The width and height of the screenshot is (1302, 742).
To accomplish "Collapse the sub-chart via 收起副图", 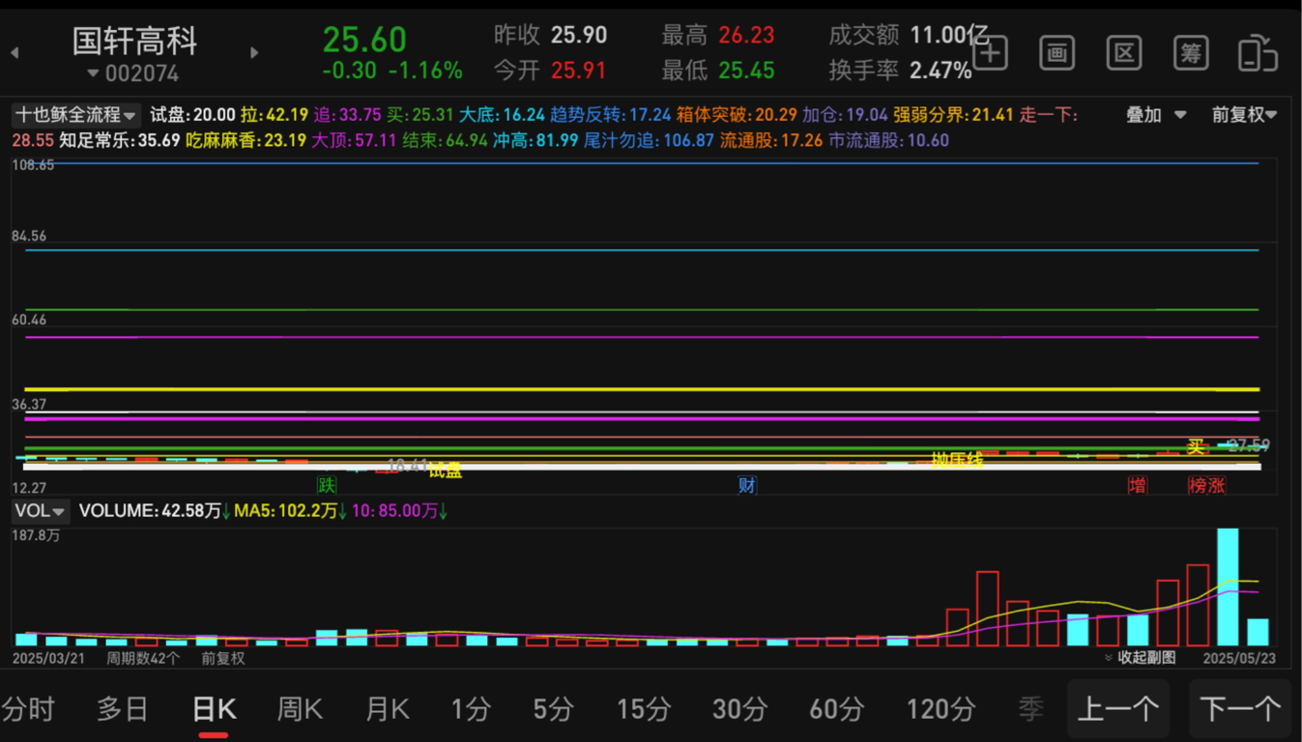I will point(1140,658).
